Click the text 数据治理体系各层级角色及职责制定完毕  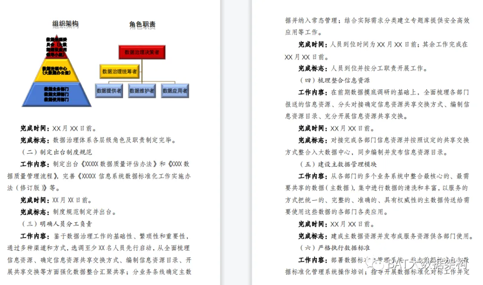[114, 140]
